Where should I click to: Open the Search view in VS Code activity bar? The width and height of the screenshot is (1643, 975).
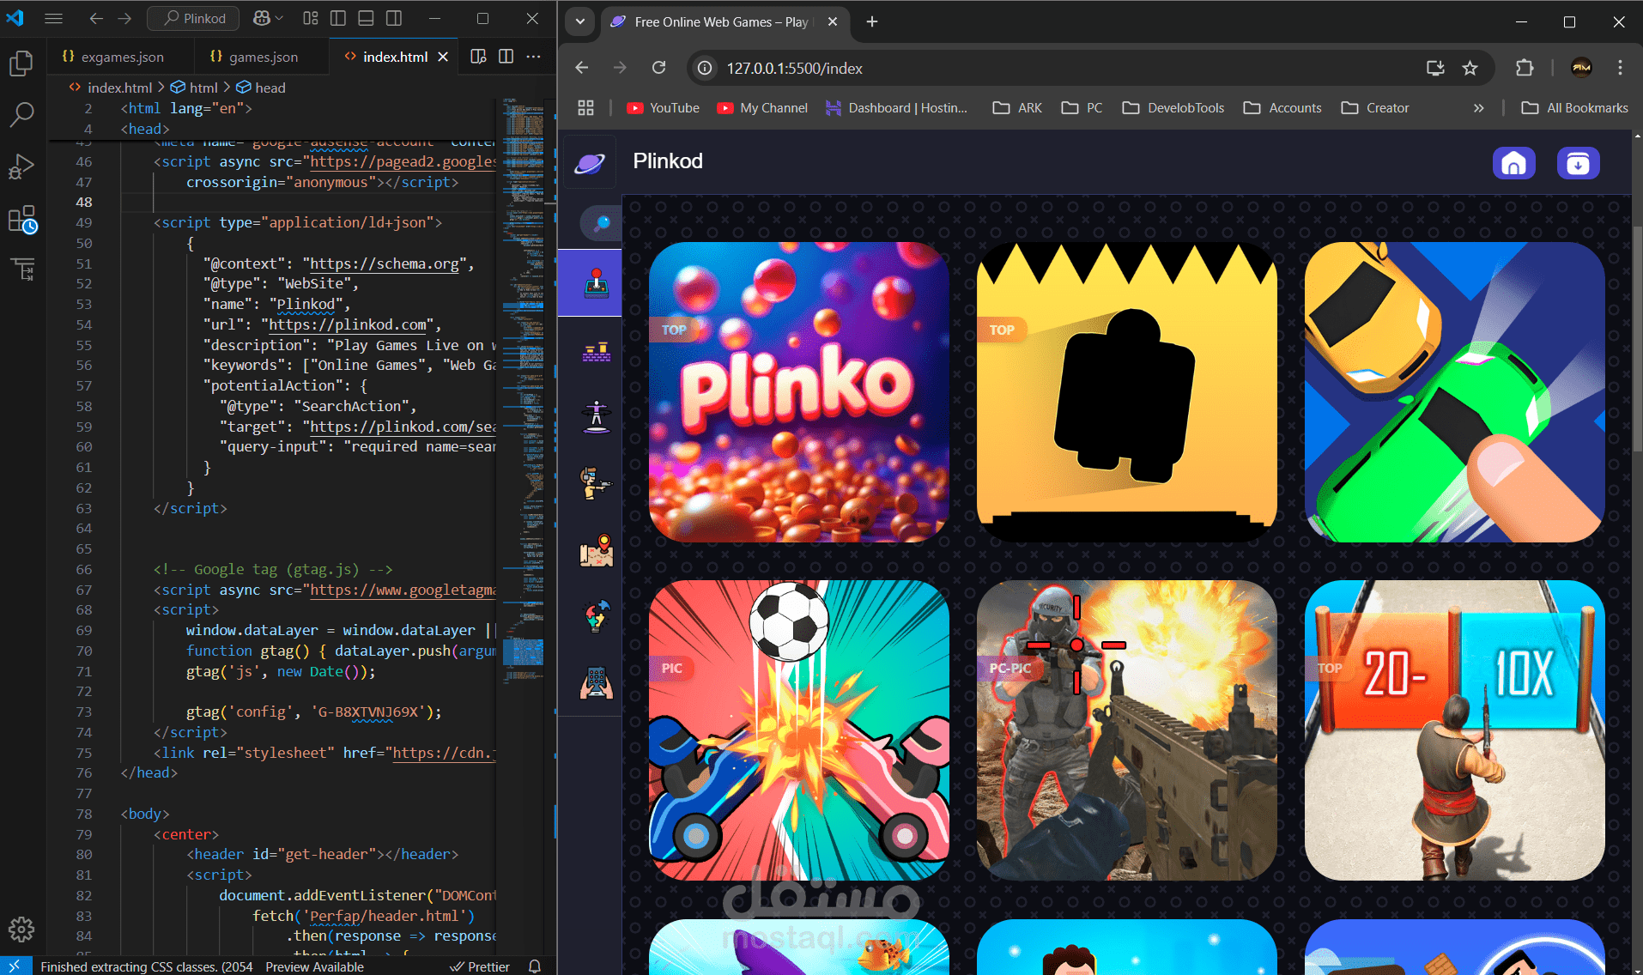click(x=21, y=114)
